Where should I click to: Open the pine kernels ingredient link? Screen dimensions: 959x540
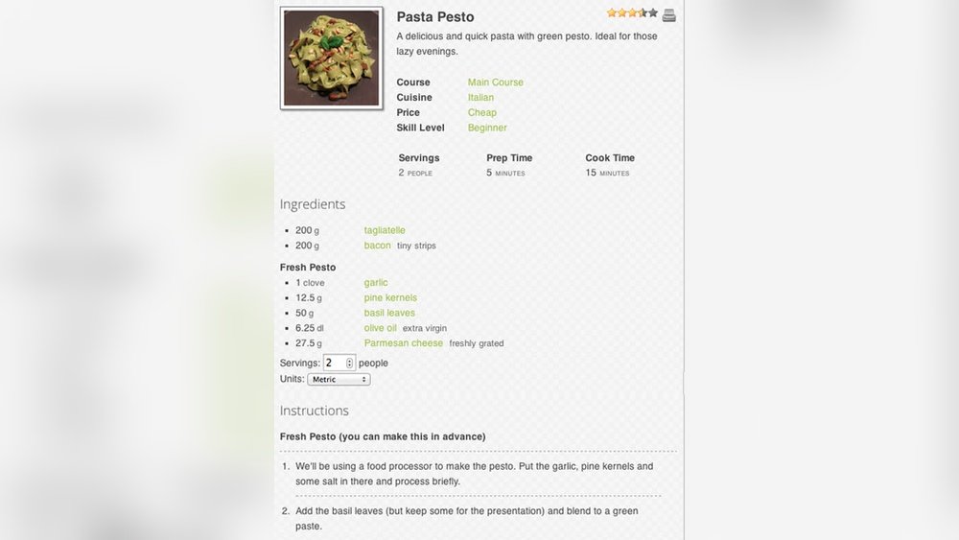pos(390,298)
